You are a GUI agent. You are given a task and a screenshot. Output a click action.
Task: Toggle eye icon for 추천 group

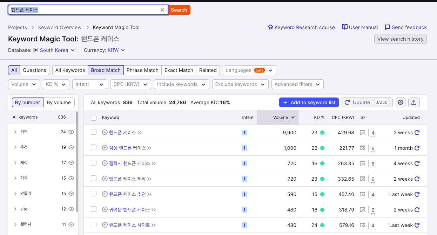[x=71, y=147]
